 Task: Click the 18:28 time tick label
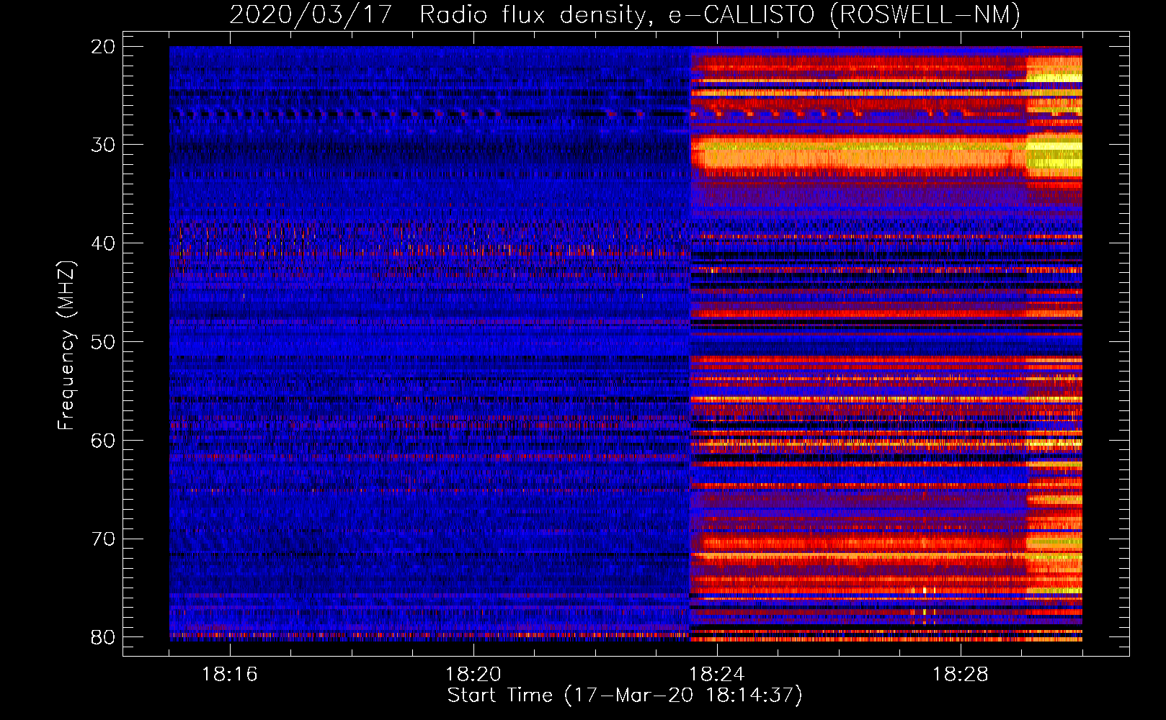[961, 675]
